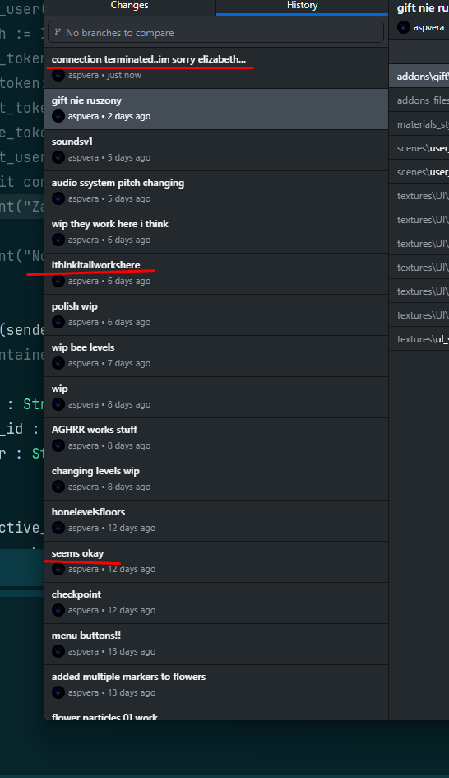Select added multiple markers to flowers commit
The height and width of the screenshot is (778, 449).
[x=216, y=686]
